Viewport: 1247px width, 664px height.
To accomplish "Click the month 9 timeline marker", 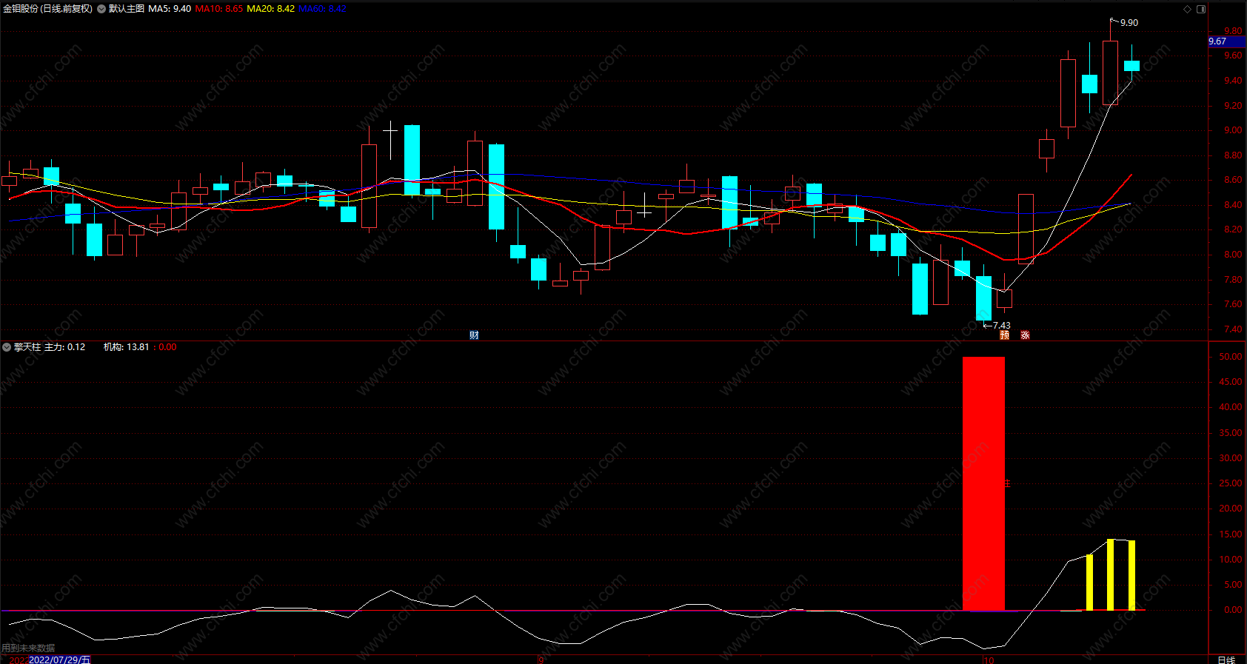I will (541, 660).
